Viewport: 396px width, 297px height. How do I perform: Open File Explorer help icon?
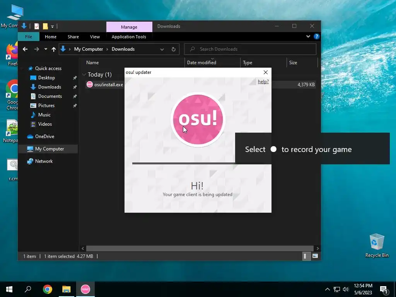tap(316, 36)
